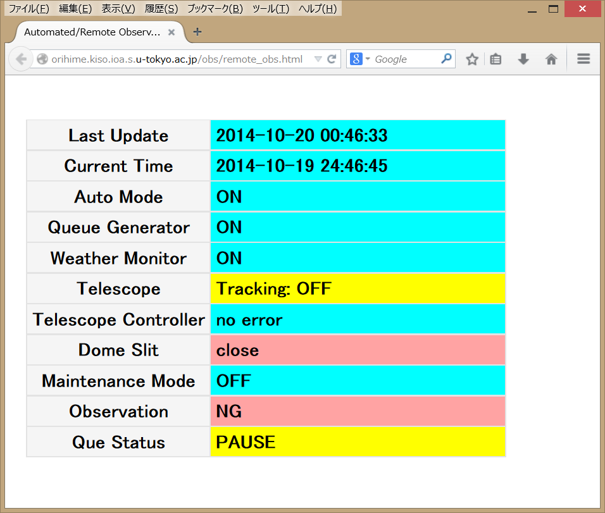Bookmark this page with the star icon
This screenshot has height=513, width=605.
472,59
